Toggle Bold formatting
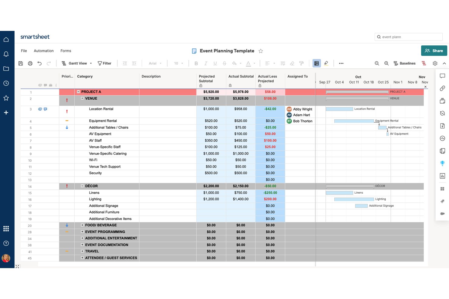 pyautogui.click(x=196, y=63)
